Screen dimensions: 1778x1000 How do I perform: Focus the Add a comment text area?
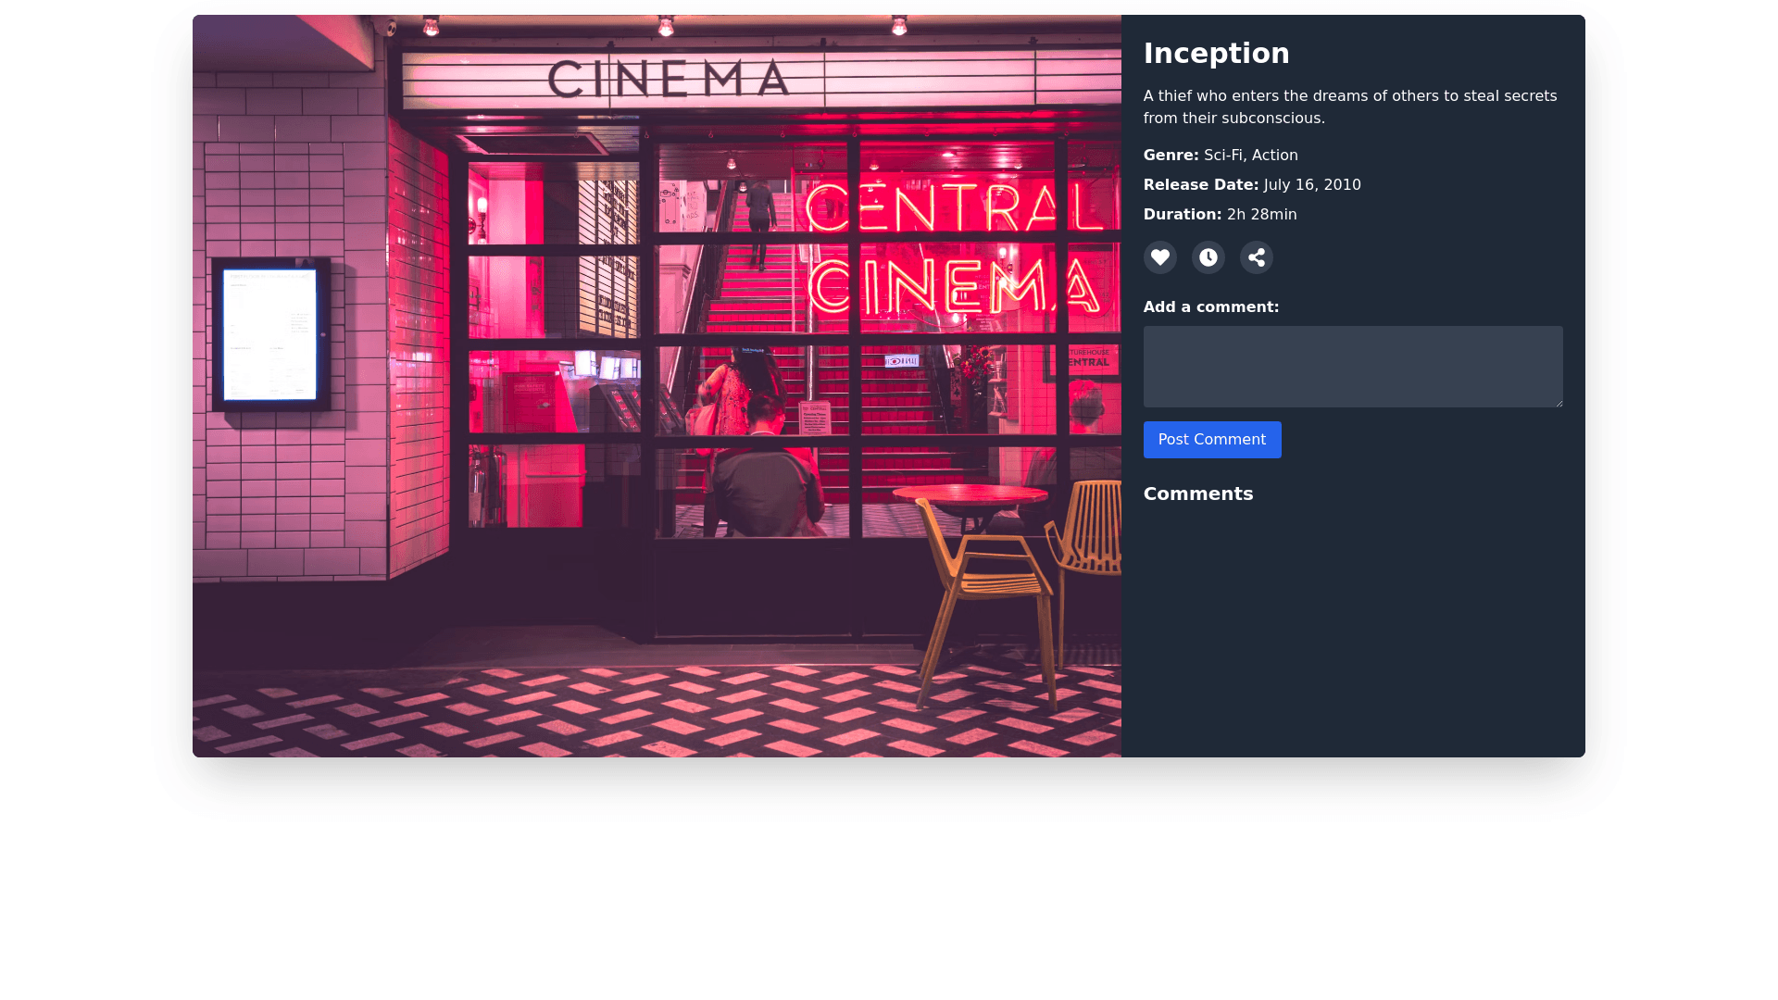[x=1352, y=366]
